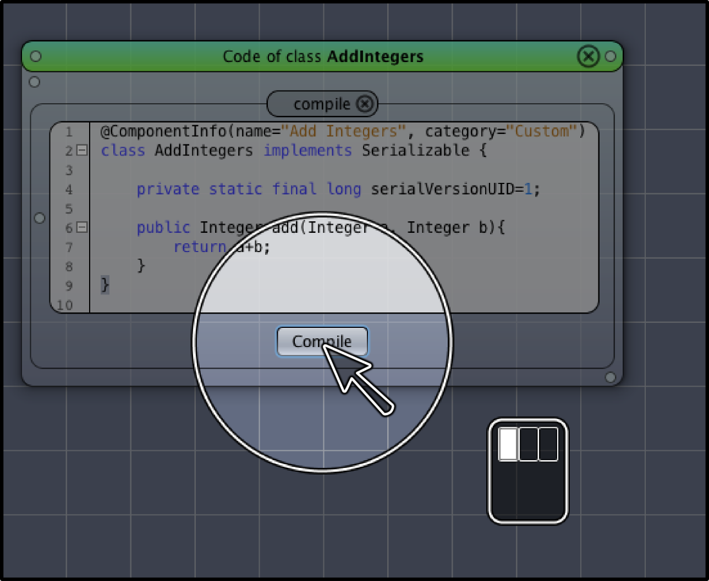Select the compile tab label
The height and width of the screenshot is (581, 709).
(x=322, y=104)
